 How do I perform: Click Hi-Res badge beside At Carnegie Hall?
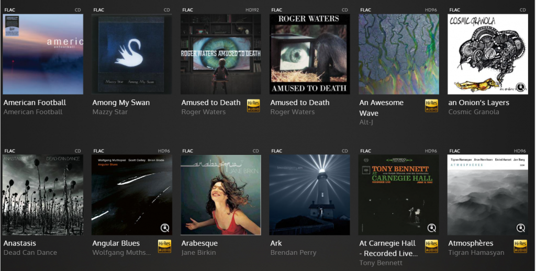pos(431,246)
